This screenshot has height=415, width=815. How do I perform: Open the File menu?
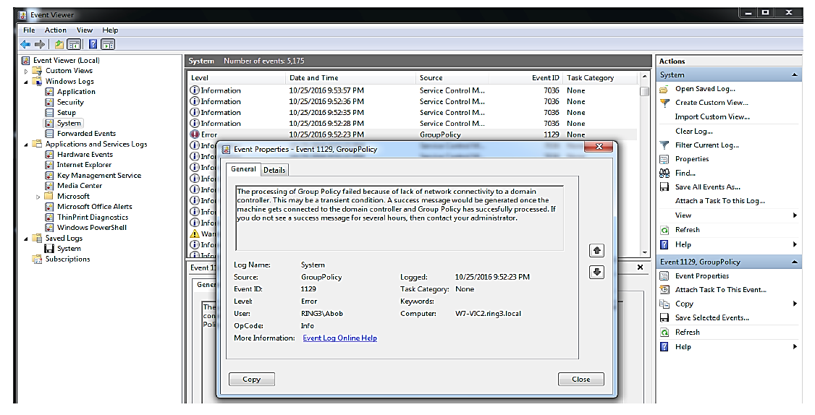pos(29,30)
